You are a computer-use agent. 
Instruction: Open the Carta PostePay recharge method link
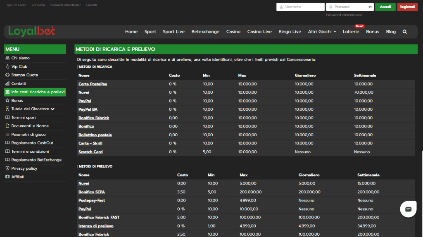[x=93, y=84]
